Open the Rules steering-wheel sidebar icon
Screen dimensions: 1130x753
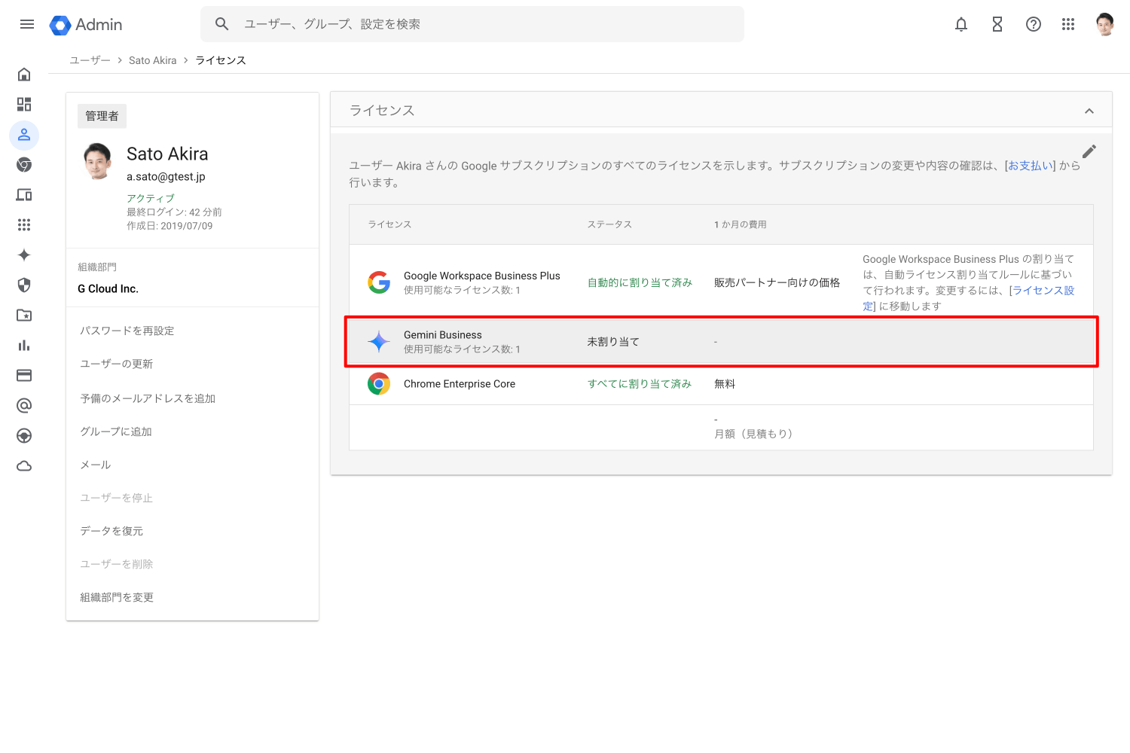(24, 436)
